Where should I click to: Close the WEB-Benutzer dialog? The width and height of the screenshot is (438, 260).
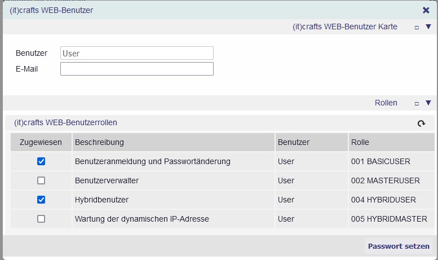[x=426, y=10]
